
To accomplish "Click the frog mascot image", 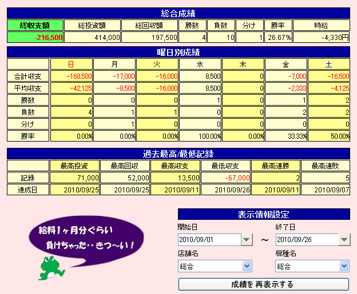I will click(51, 268).
